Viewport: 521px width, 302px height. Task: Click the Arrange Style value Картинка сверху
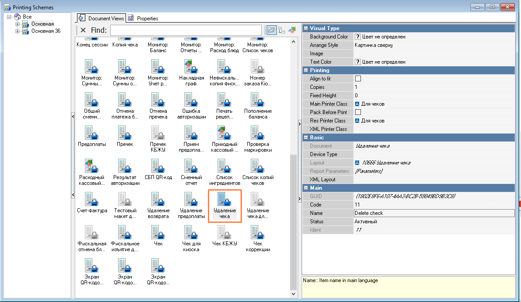tap(434, 45)
